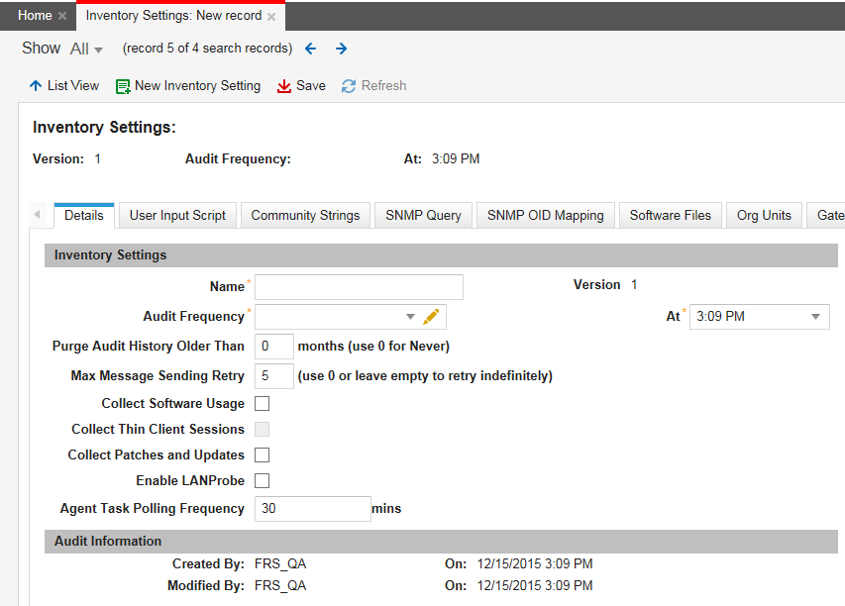Open the Audit Frequency dropdown
Viewport: 845px width, 606px height.
[410, 315]
